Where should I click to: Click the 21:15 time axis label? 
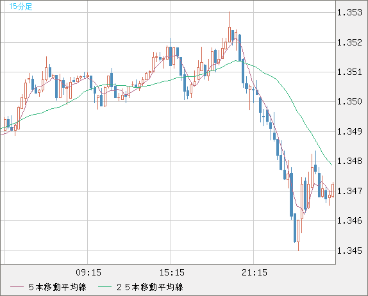pyautogui.click(x=255, y=272)
